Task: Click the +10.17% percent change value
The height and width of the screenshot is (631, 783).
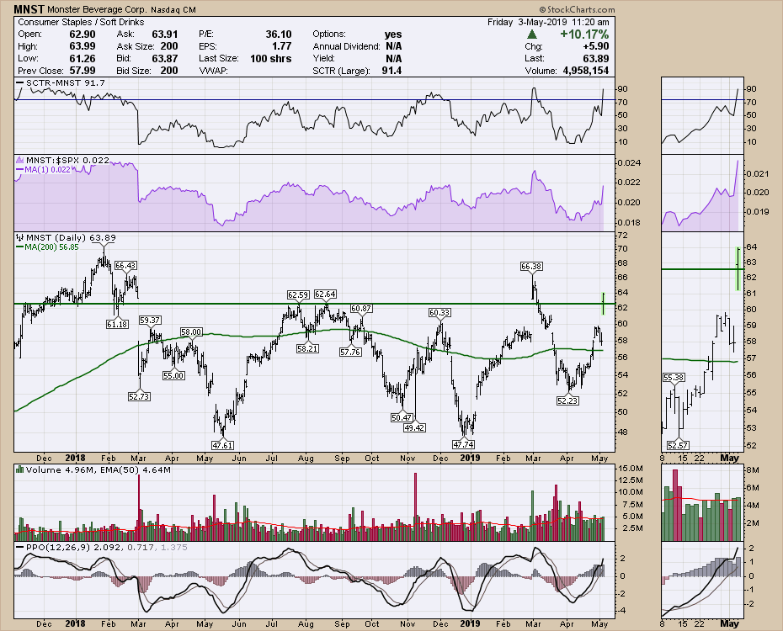Action: (x=584, y=34)
